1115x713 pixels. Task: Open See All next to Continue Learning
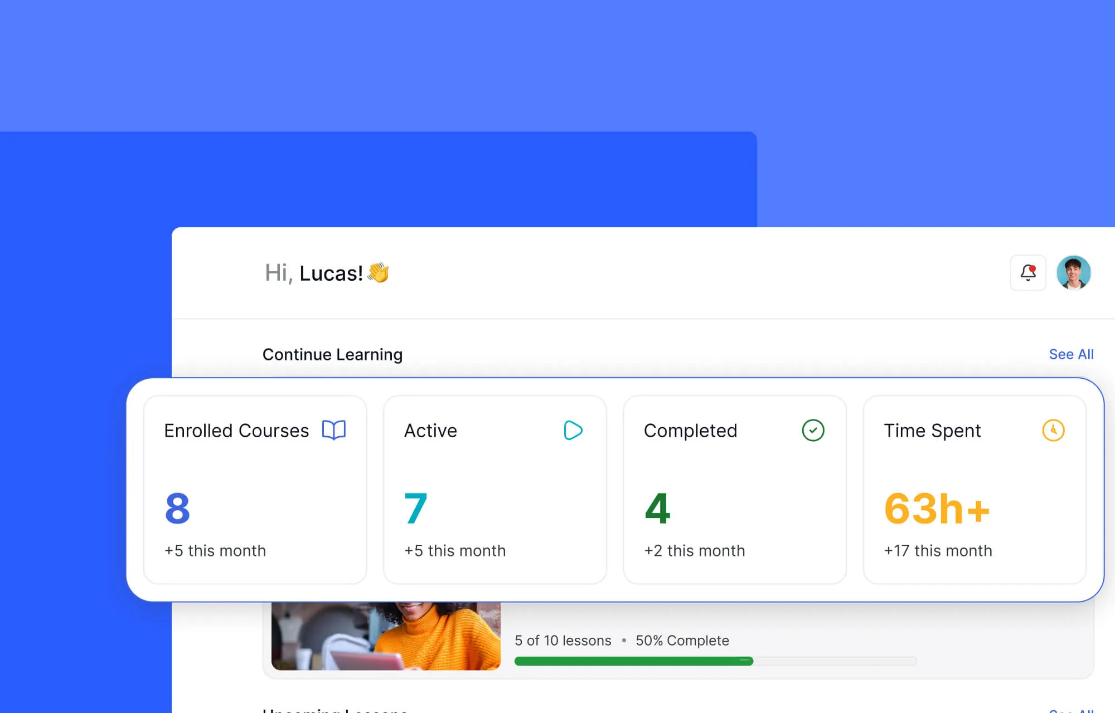1071,354
